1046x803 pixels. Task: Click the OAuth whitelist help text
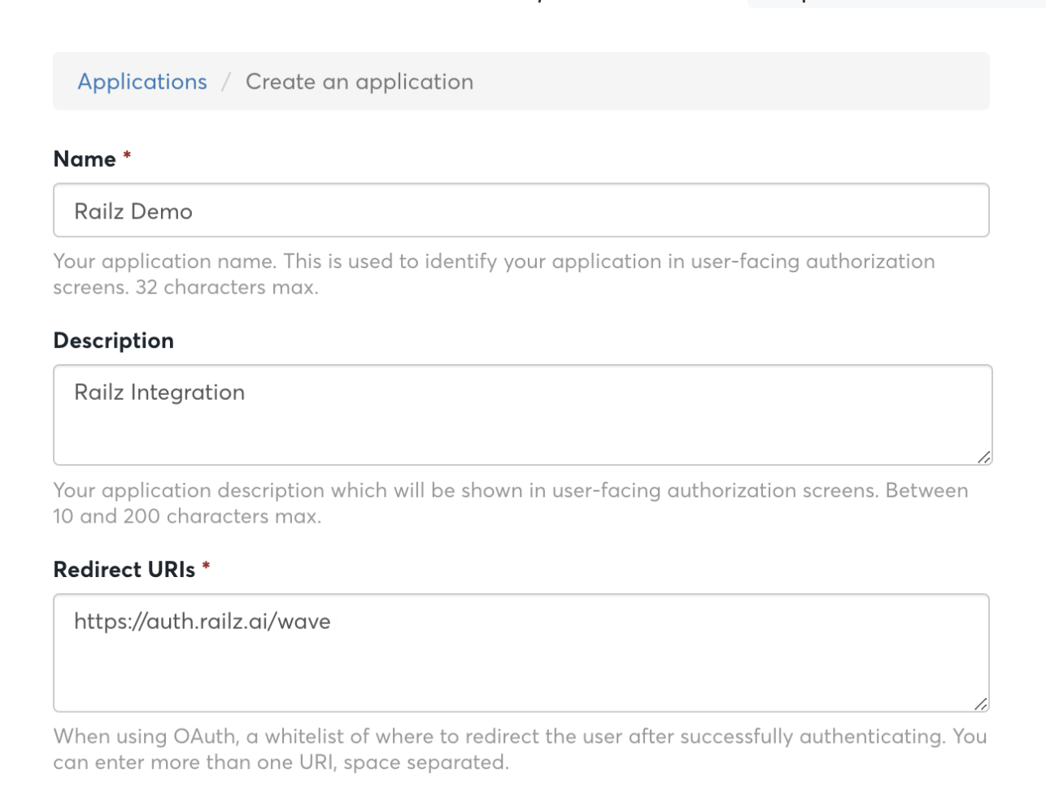(x=521, y=749)
